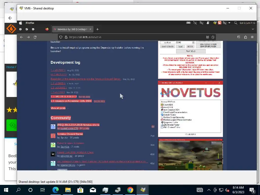This screenshot has width=260, height=195.
Task: Reload the Firefox page
Action: [35, 37]
